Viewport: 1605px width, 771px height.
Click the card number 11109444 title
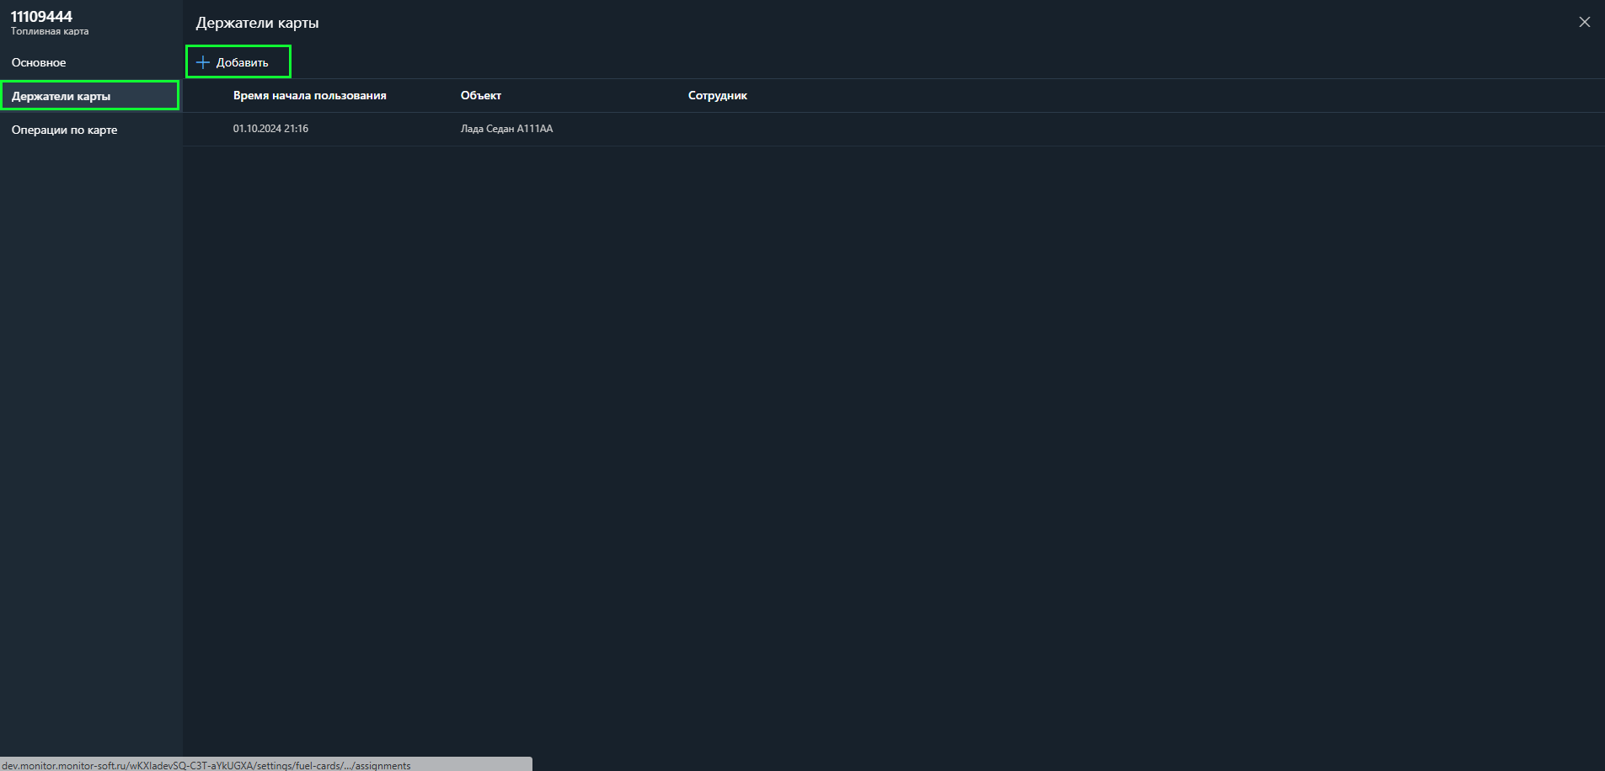pos(41,17)
